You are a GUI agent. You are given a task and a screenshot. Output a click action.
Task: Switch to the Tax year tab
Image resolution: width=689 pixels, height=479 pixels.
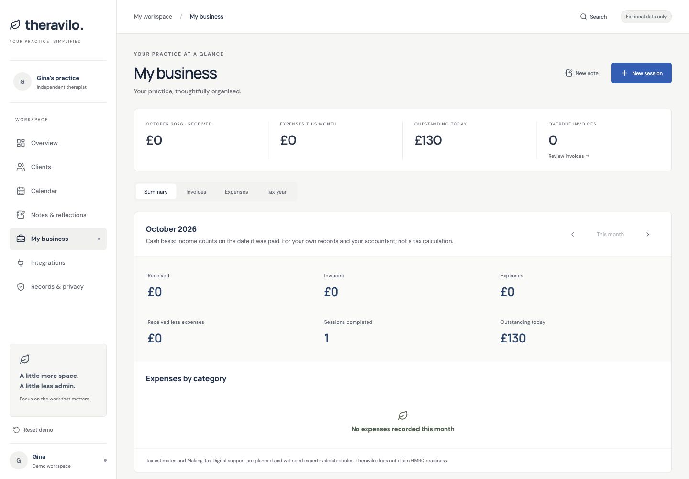(277, 192)
